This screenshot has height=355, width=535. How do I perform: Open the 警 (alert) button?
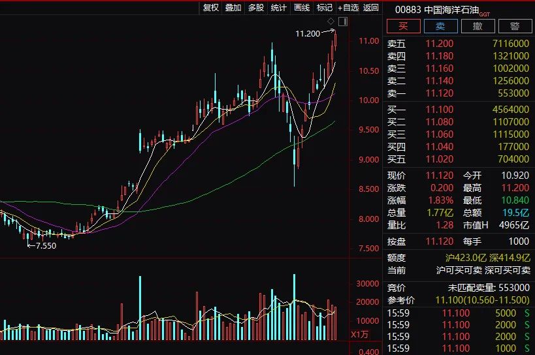[515, 26]
